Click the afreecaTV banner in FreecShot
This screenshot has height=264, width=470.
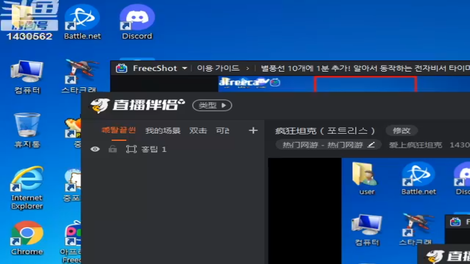tap(249, 82)
